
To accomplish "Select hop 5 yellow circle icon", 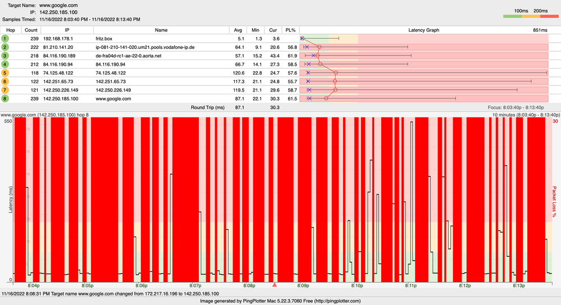I will point(4,73).
